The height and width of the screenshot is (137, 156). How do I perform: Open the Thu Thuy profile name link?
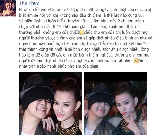click(29, 3)
